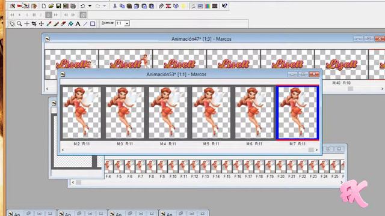Click left scroll arrow of back filmstrip window

point(73,182)
